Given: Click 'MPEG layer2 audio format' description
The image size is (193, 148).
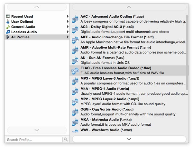Looking at the screenshot, I should (x=123, y=104).
